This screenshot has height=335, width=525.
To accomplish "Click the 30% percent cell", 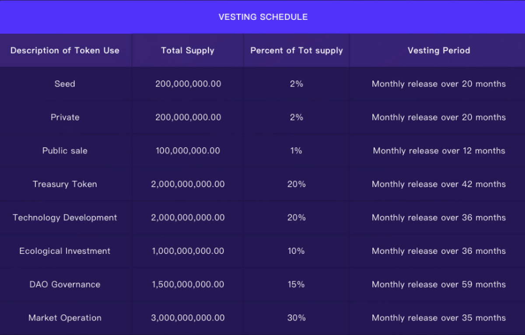I will (296, 318).
